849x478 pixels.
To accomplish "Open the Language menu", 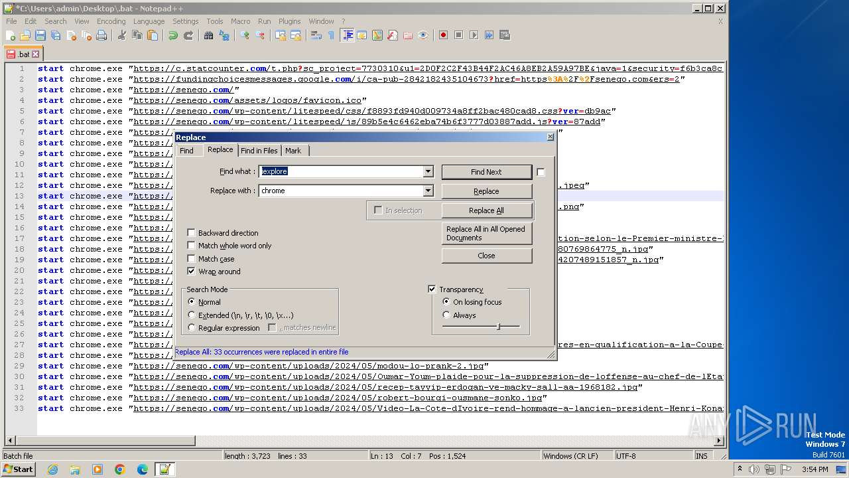I will click(x=149, y=21).
